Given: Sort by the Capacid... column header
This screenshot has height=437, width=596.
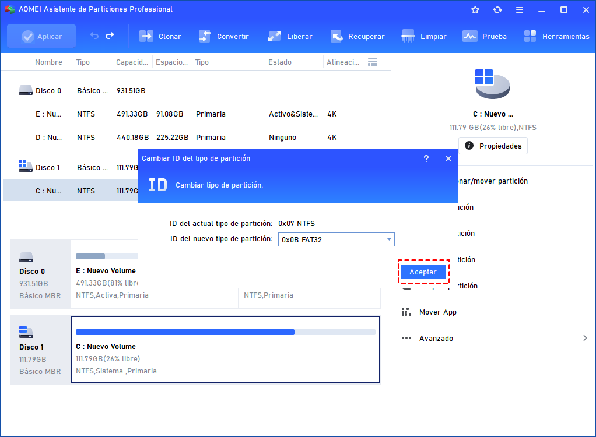Looking at the screenshot, I should click(x=132, y=62).
